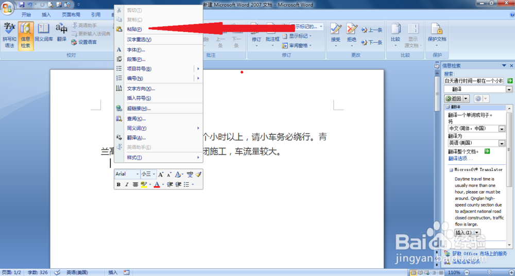Open the 插入(I) dropdown arrow
515x276 pixels.
point(477,232)
